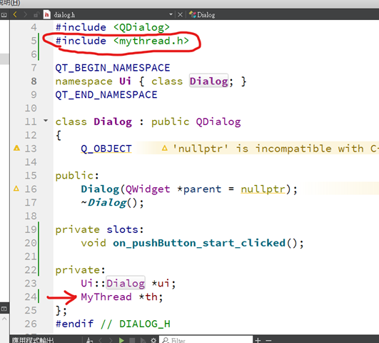The width and height of the screenshot is (379, 343).
Task: Zoom out output text with minus
Action: [x=268, y=341]
